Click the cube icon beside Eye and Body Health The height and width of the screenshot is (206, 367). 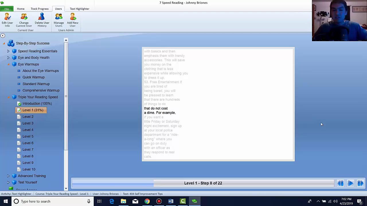pos(14,58)
